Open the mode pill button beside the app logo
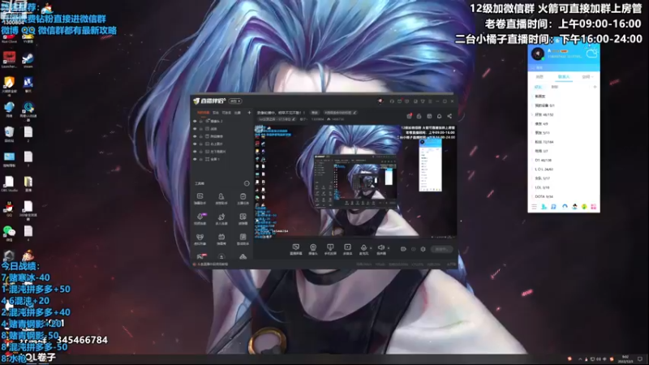 coord(235,101)
